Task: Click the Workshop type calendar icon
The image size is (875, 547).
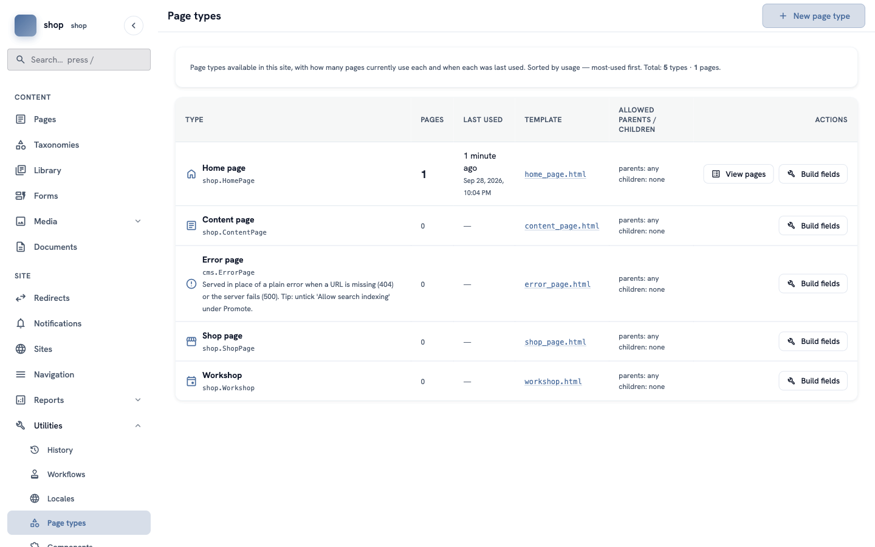Action: click(191, 381)
